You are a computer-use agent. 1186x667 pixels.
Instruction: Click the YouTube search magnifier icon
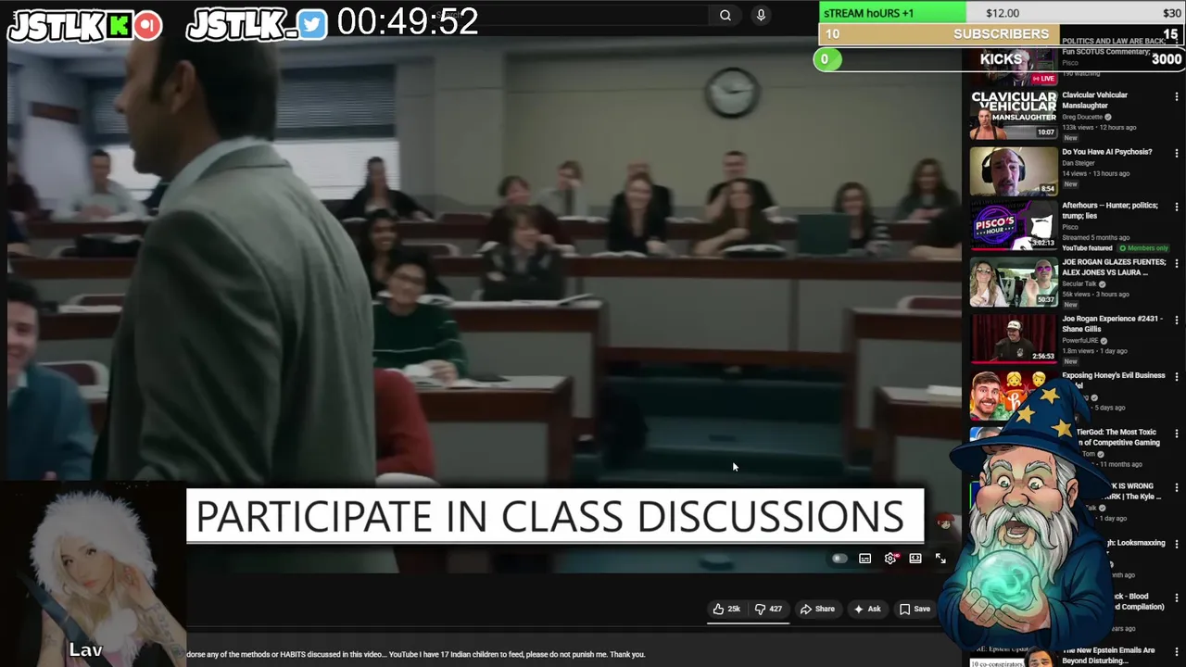(725, 15)
